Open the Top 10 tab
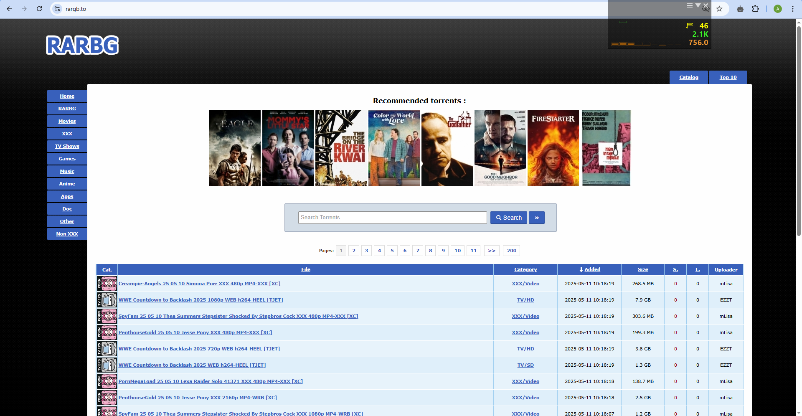Viewport: 802px width, 416px height. click(x=728, y=77)
